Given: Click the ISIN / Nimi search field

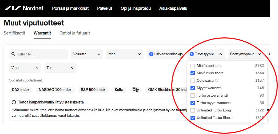Looking at the screenshot, I should point(38,54).
